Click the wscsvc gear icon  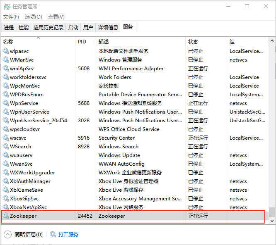point(6,138)
